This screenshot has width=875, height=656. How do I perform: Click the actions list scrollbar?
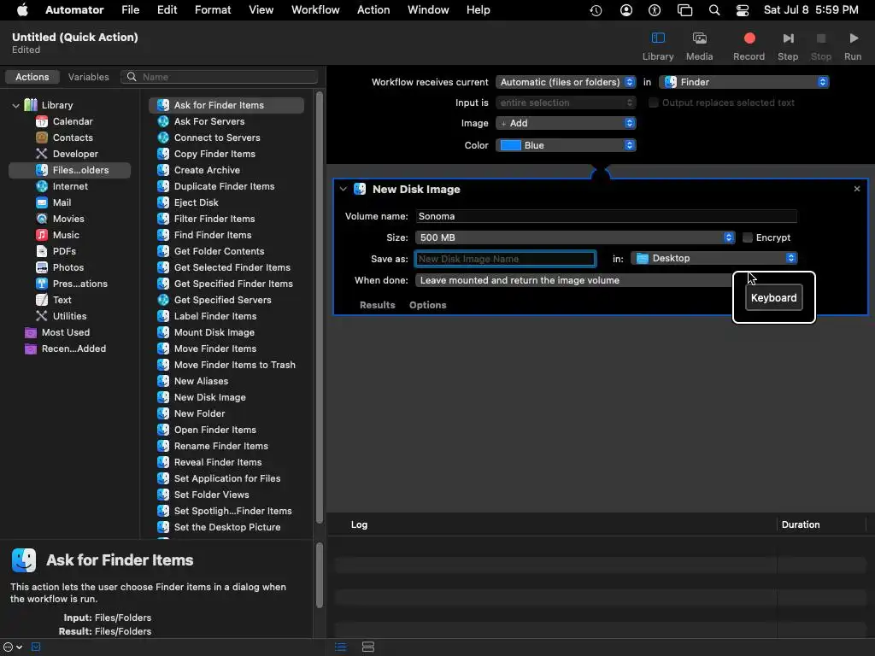320,307
